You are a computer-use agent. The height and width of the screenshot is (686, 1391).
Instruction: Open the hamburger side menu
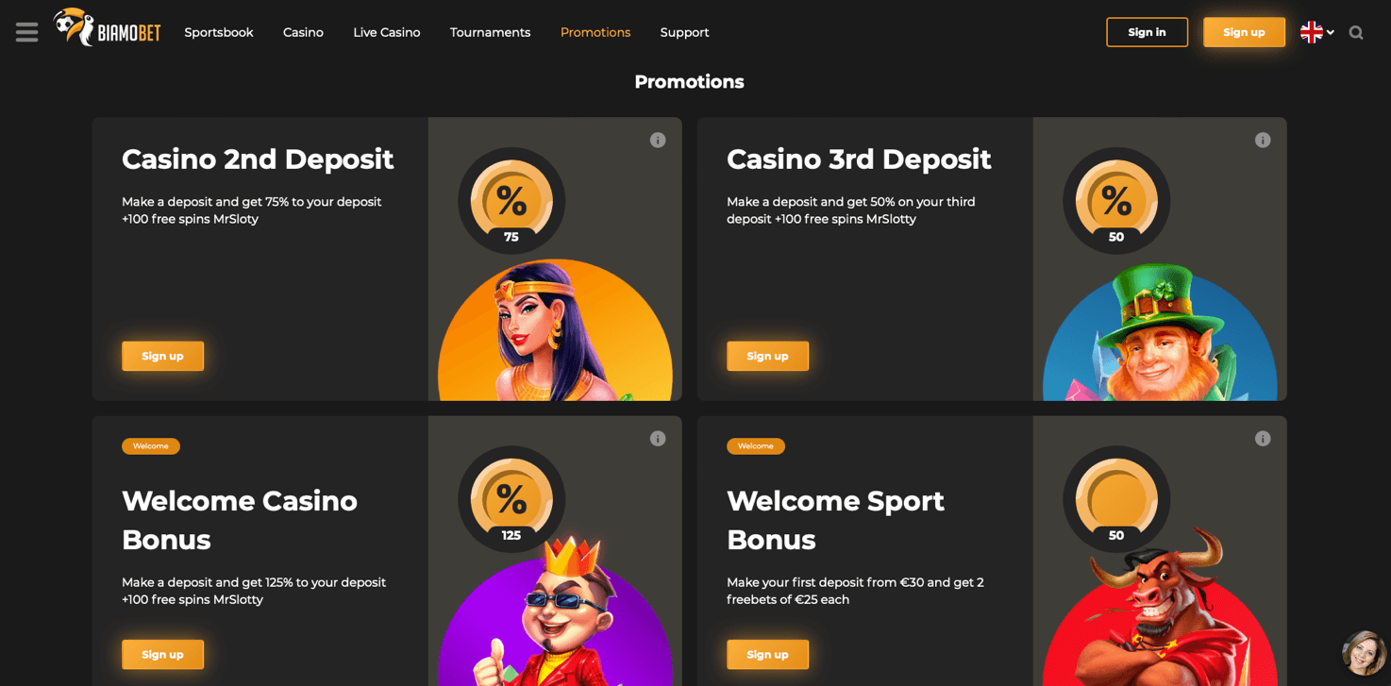pos(26,32)
